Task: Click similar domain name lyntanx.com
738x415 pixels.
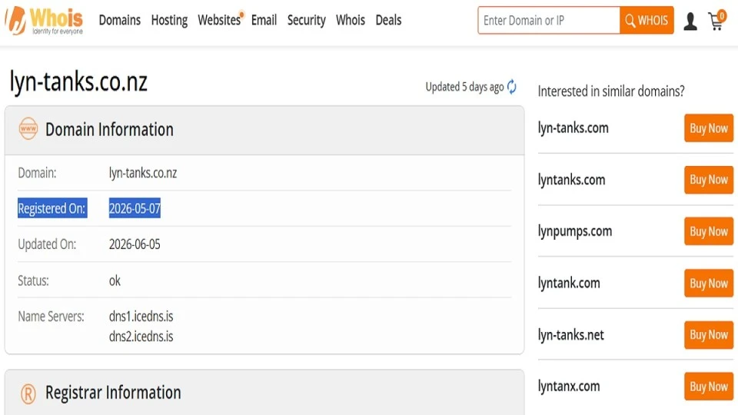Action: pyautogui.click(x=569, y=387)
